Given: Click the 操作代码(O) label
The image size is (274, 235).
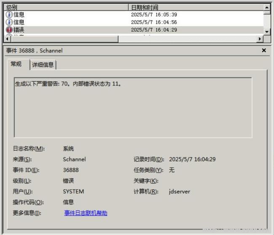Looking at the screenshot, I should pyautogui.click(x=28, y=202).
